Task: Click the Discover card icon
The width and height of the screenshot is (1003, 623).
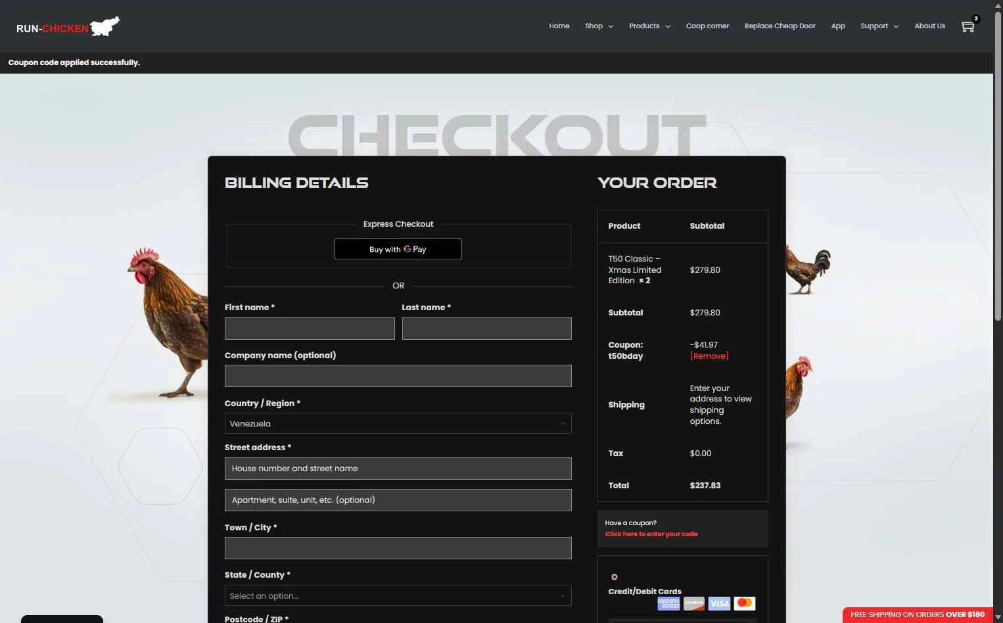Action: [694, 603]
